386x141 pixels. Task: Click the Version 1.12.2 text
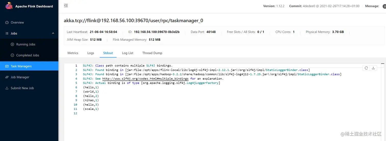[x=274, y=6]
